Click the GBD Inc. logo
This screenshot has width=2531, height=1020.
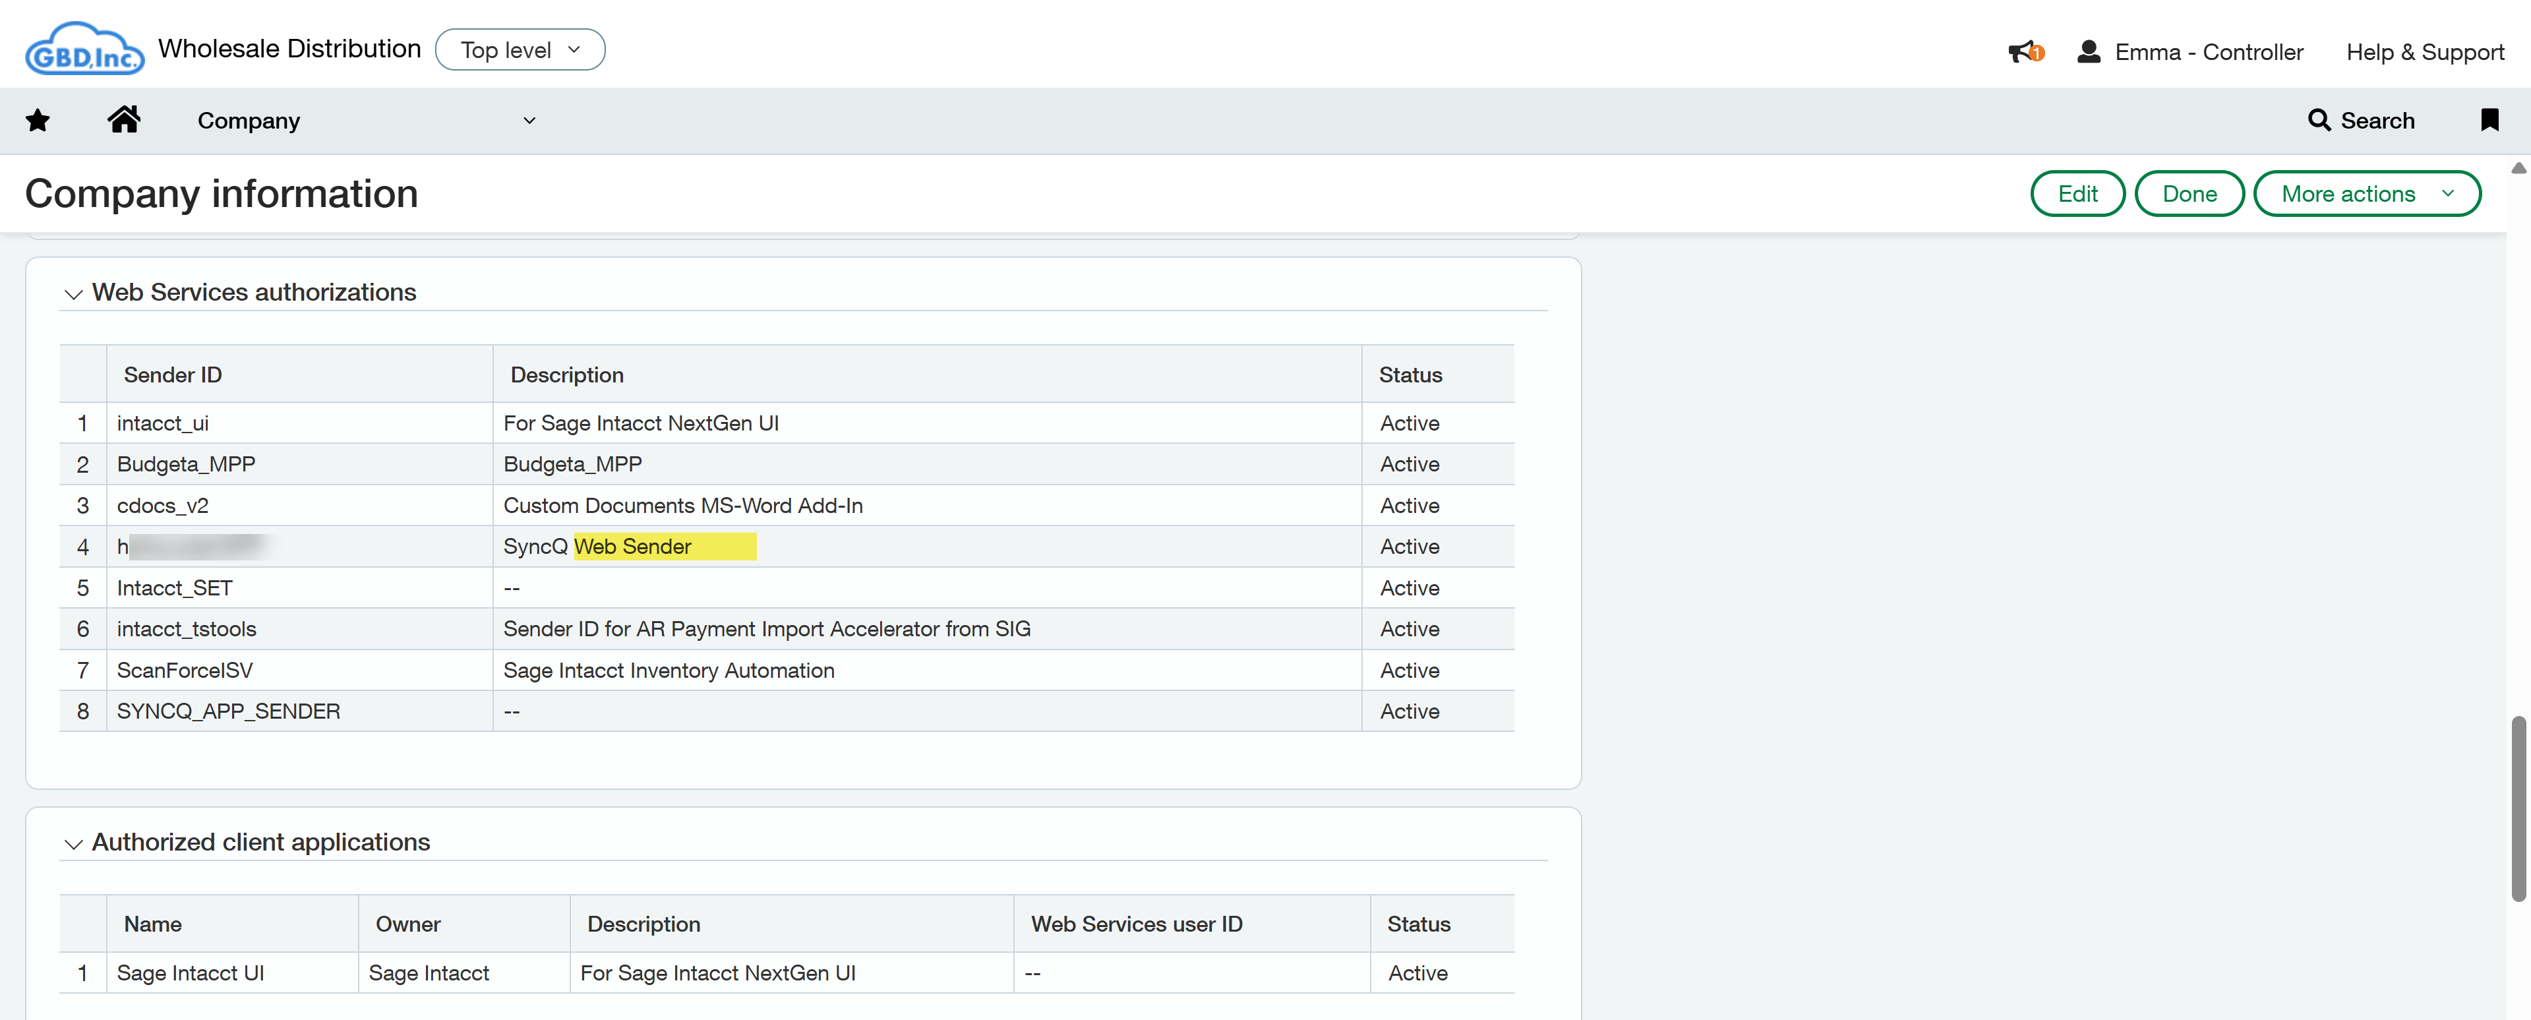click(x=84, y=50)
